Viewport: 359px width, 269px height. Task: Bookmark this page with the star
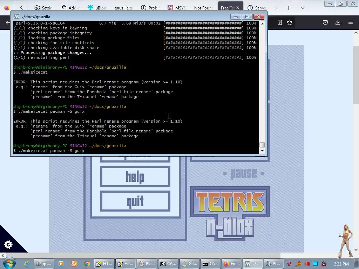(x=289, y=22)
